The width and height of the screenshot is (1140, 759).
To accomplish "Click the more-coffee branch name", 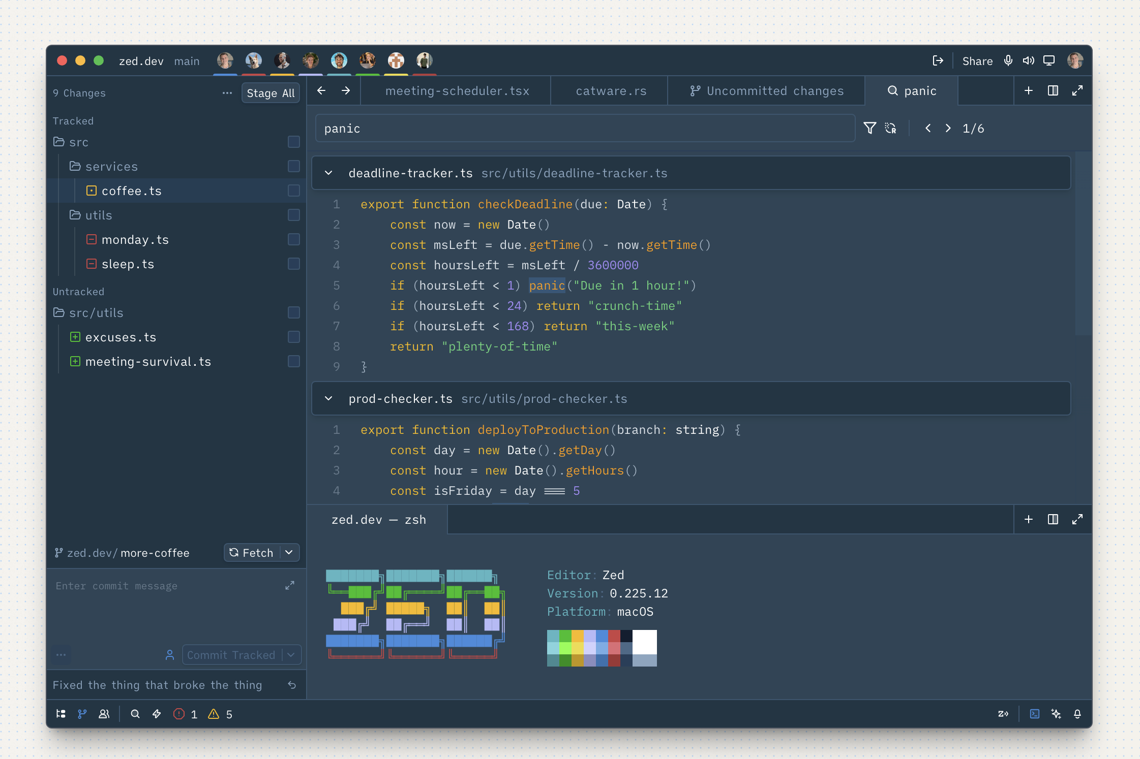I will (155, 553).
